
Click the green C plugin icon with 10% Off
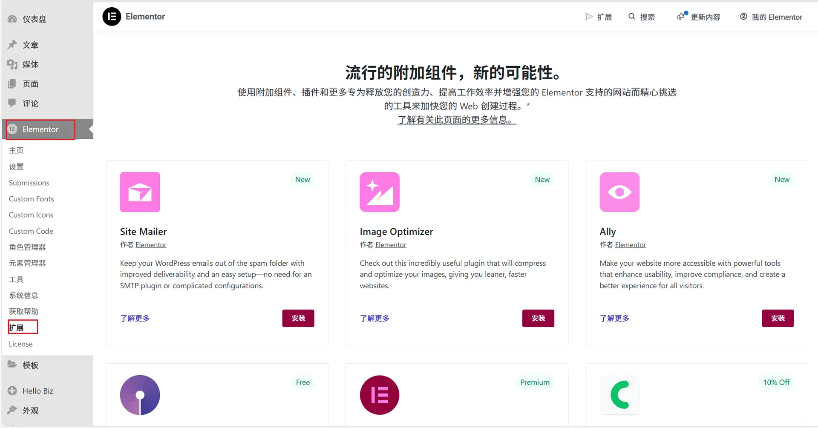(619, 395)
